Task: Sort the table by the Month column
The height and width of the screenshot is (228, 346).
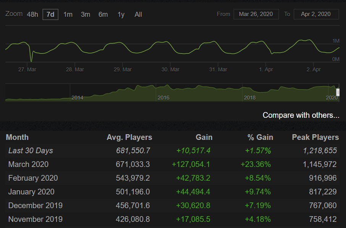Action: (17, 137)
